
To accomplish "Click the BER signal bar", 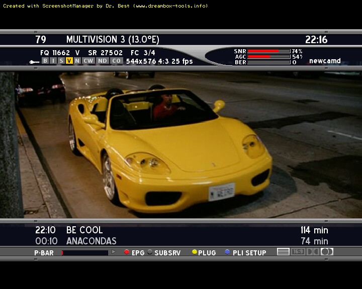I will click(x=268, y=62).
